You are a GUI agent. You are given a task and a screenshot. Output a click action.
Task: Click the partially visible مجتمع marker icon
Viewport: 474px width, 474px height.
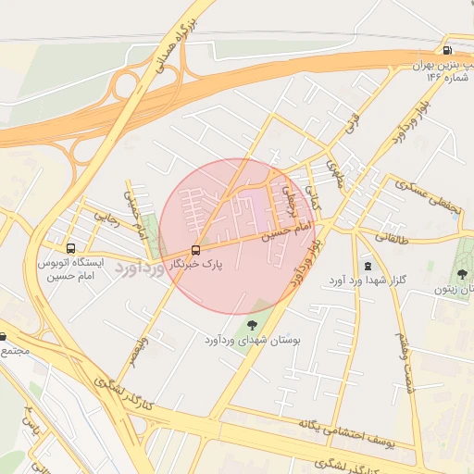(3, 336)
